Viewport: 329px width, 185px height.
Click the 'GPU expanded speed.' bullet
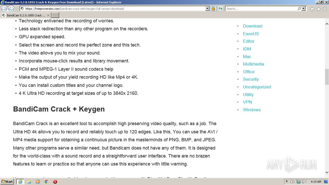(42, 37)
